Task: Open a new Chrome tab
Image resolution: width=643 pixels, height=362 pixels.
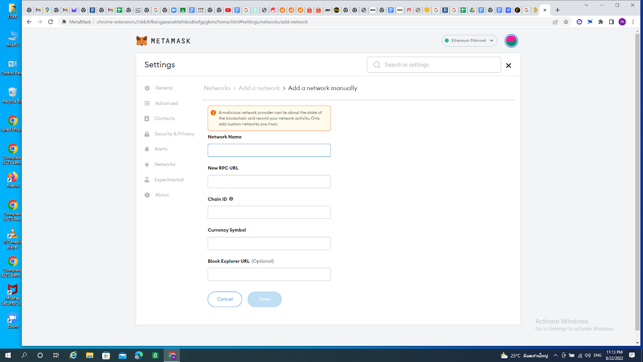Action: (557, 10)
